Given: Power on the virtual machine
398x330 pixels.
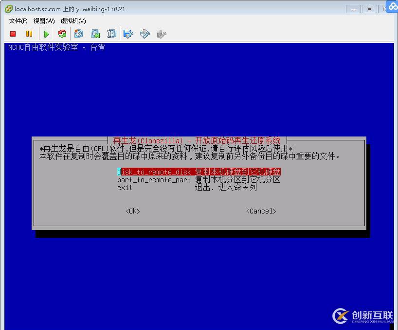Looking at the screenshot, I should (x=46, y=34).
